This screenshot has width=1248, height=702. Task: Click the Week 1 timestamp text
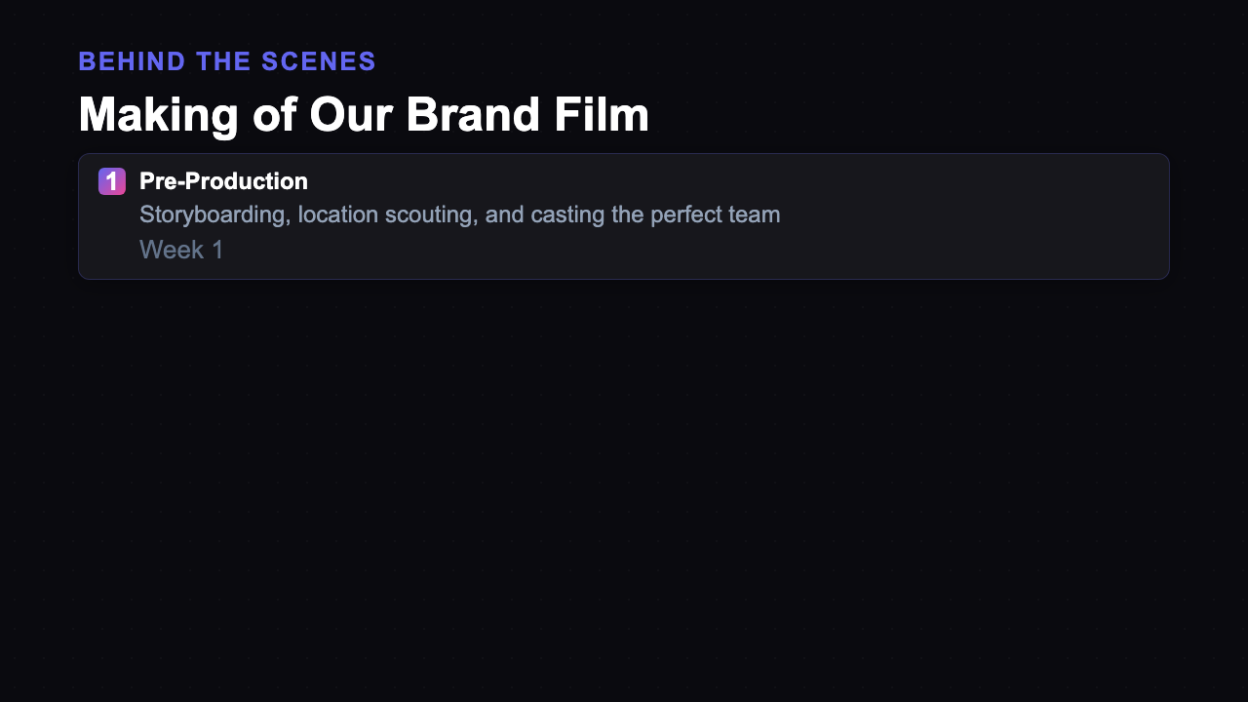[x=181, y=250]
